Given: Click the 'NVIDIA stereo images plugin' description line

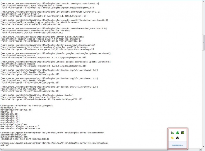Looking at the screenshot, I should (40, 39).
